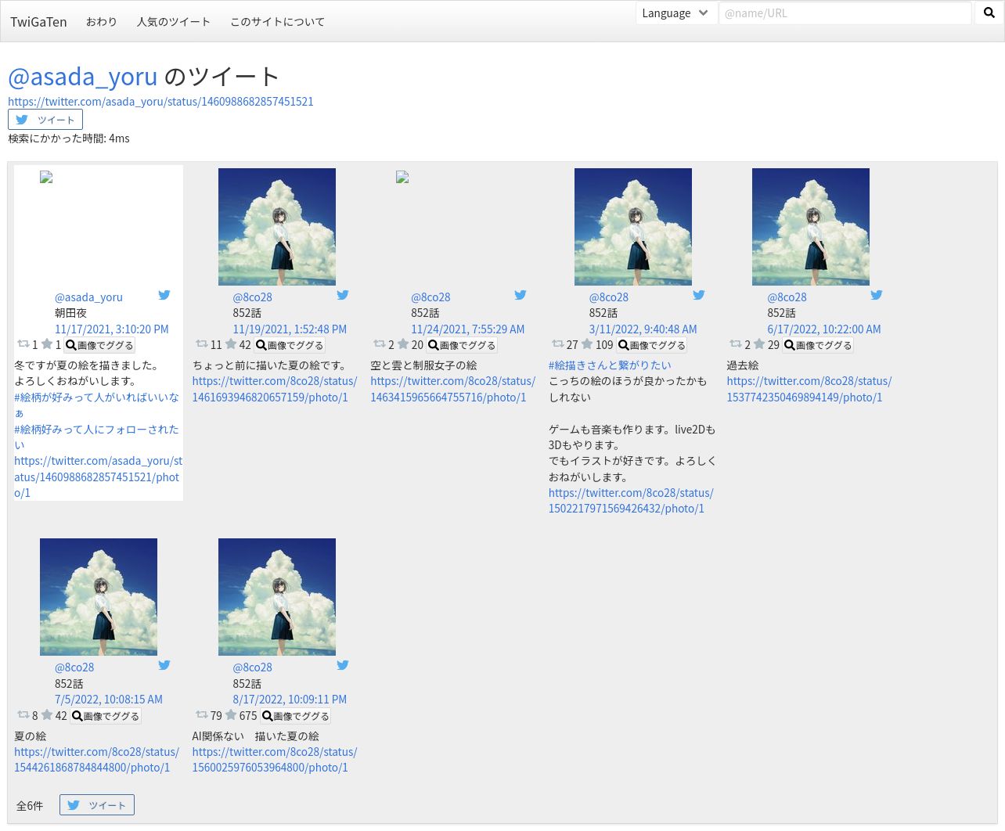Viewport: 1005px width, 831px height.
Task: Click the star icon on the @asada_yoru tweet
Action: [47, 344]
